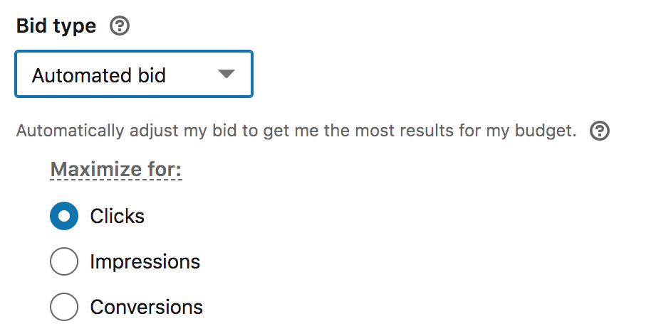Enable the Conversions radio option
661x331 pixels.
[64, 308]
